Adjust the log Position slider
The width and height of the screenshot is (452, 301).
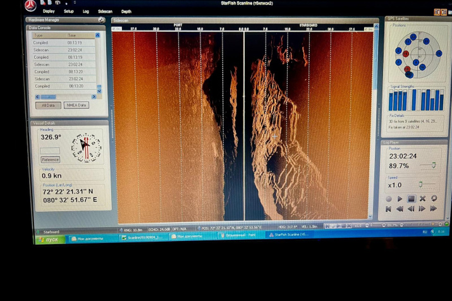pyautogui.click(x=432, y=166)
